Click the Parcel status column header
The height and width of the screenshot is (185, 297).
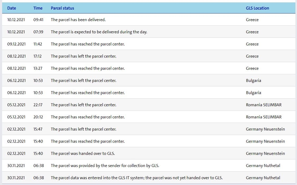click(62, 8)
